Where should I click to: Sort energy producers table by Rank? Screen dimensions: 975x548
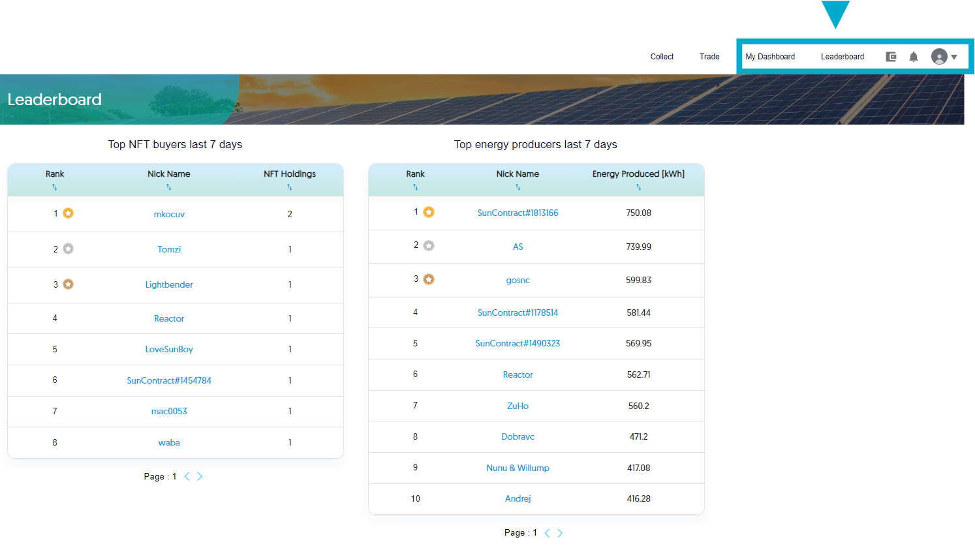415,187
